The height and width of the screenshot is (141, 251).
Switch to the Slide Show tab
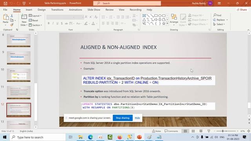94,9
